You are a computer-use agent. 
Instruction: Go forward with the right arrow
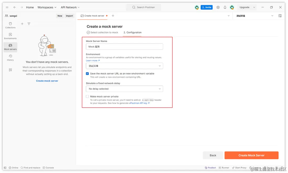(22, 7)
